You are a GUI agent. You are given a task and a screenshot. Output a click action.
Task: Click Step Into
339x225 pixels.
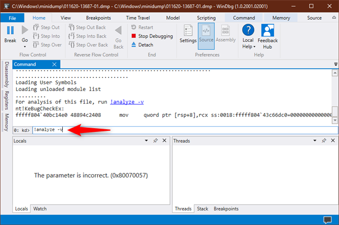point(46,36)
